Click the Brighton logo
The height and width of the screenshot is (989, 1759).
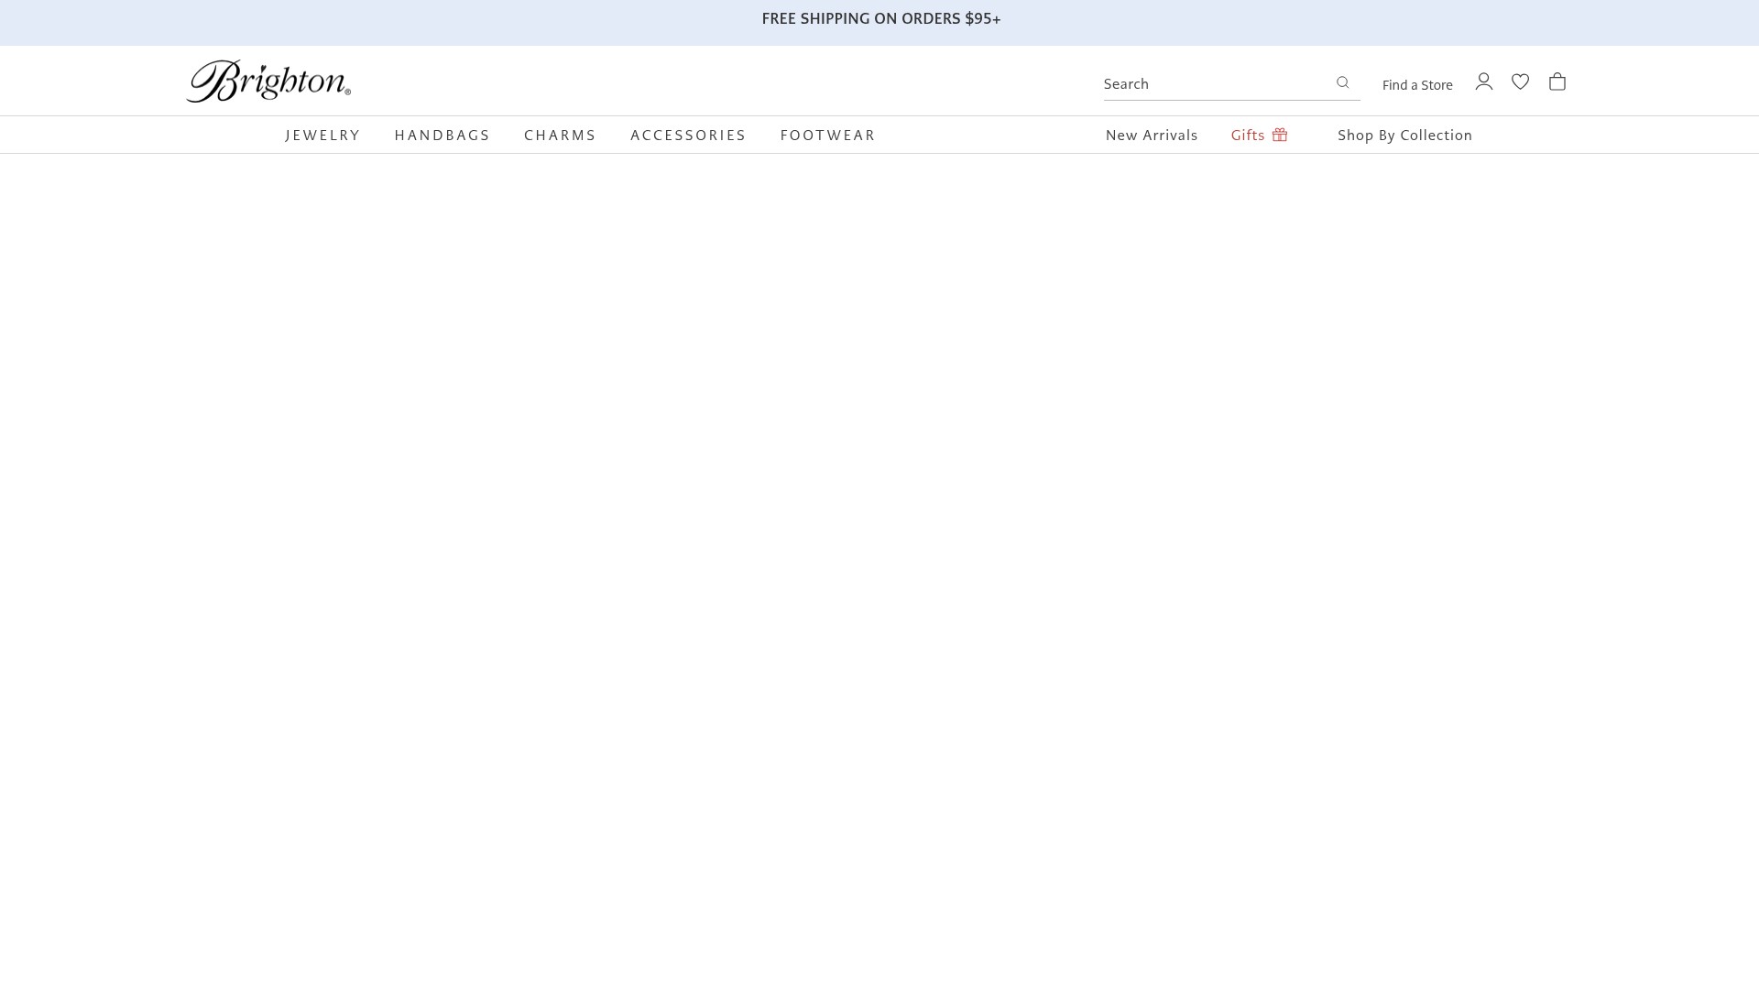268,81
